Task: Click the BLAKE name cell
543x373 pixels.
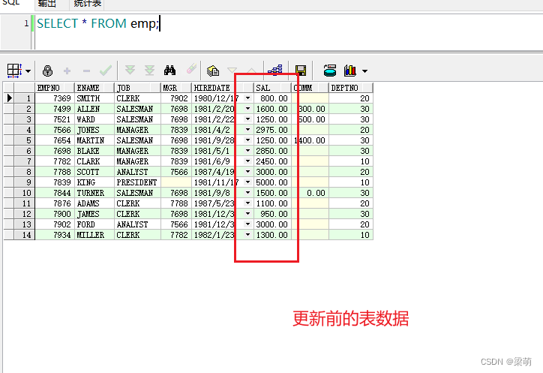Action: (94, 151)
